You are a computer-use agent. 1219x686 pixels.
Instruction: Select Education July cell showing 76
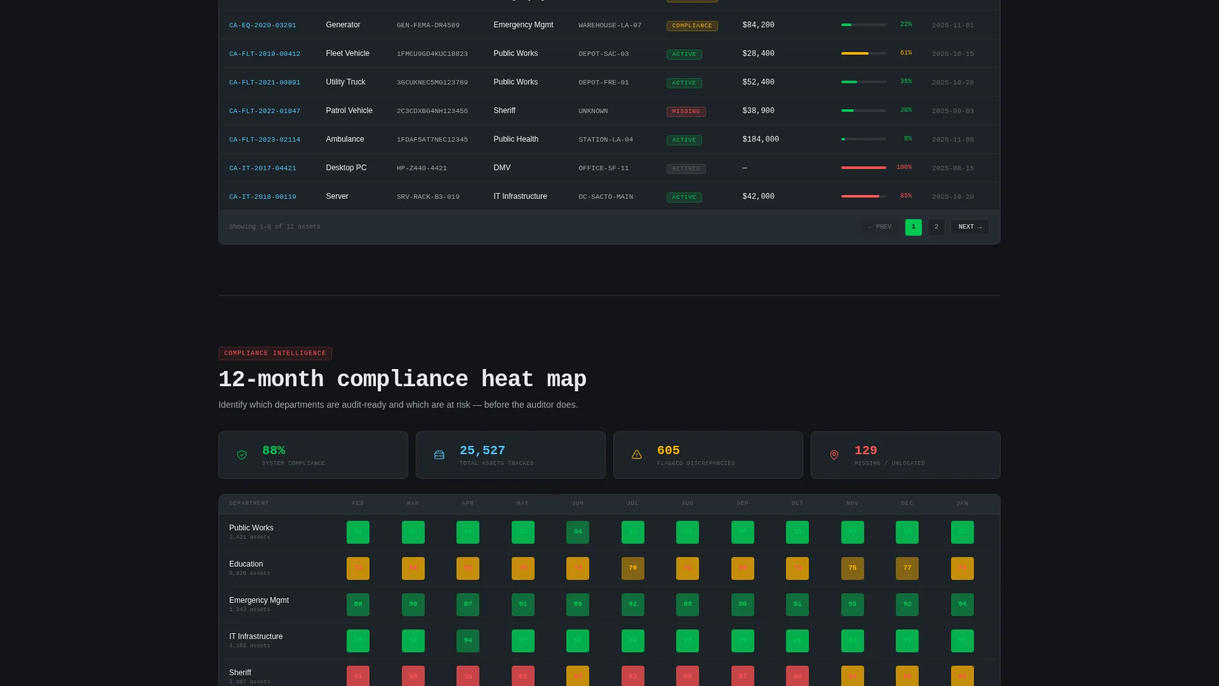click(633, 568)
